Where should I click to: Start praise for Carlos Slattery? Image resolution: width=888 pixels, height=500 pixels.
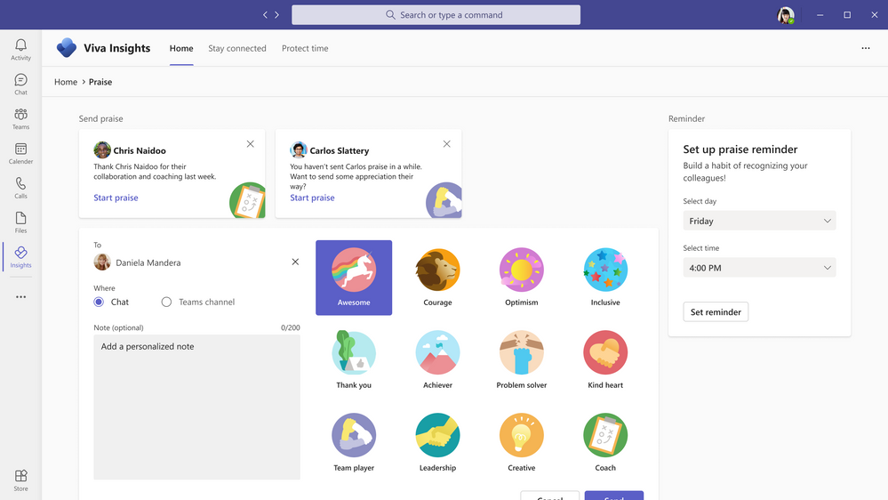312,198
